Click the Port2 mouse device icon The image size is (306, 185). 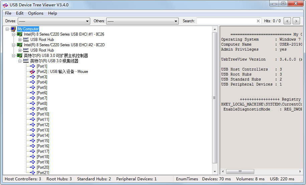click(32, 72)
